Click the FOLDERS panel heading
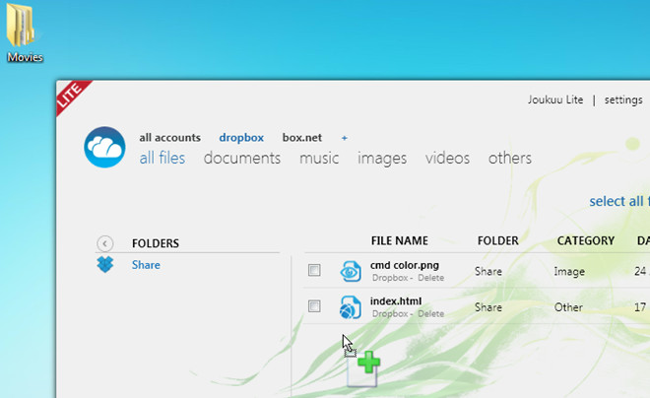 pos(156,243)
